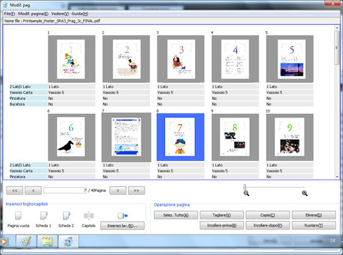This screenshot has height=255, width=343.
Task: Click Pinzatura 'No' value under page 3
Action: [x=180, y=98]
